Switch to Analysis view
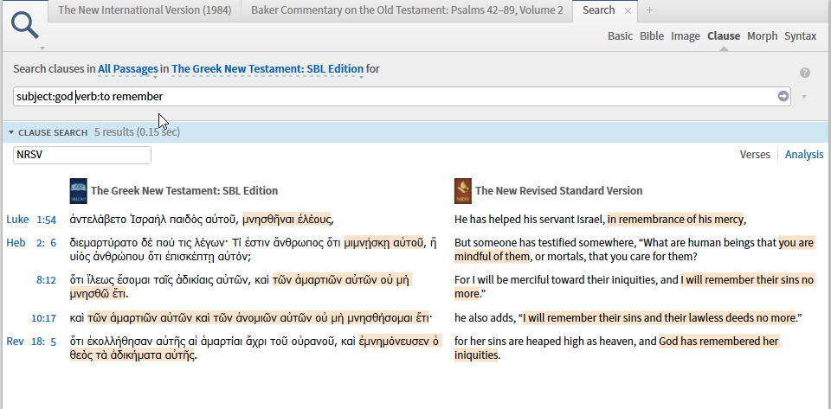The height and width of the screenshot is (409, 831). click(804, 155)
